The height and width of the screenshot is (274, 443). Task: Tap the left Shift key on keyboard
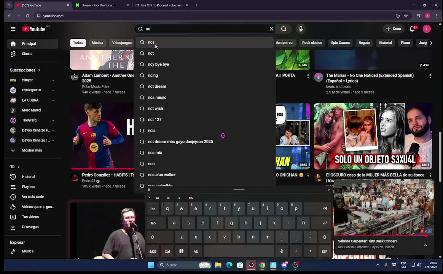pos(160,237)
